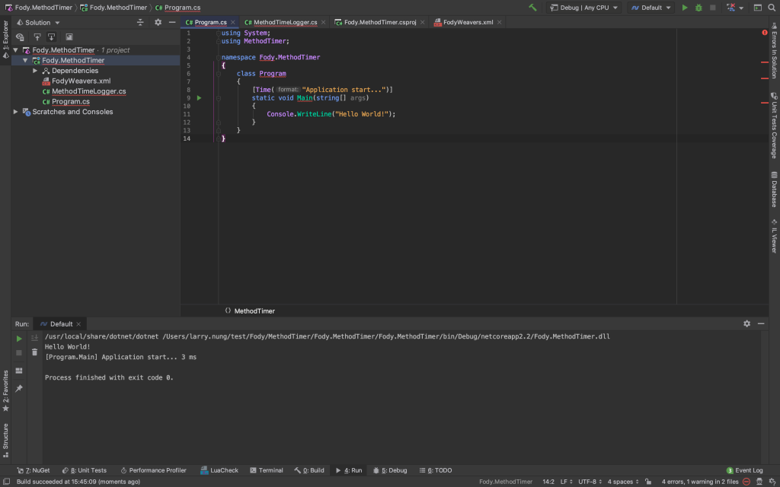Open the dropdown arrow beside the red-cross arrows icon

tap(741, 8)
